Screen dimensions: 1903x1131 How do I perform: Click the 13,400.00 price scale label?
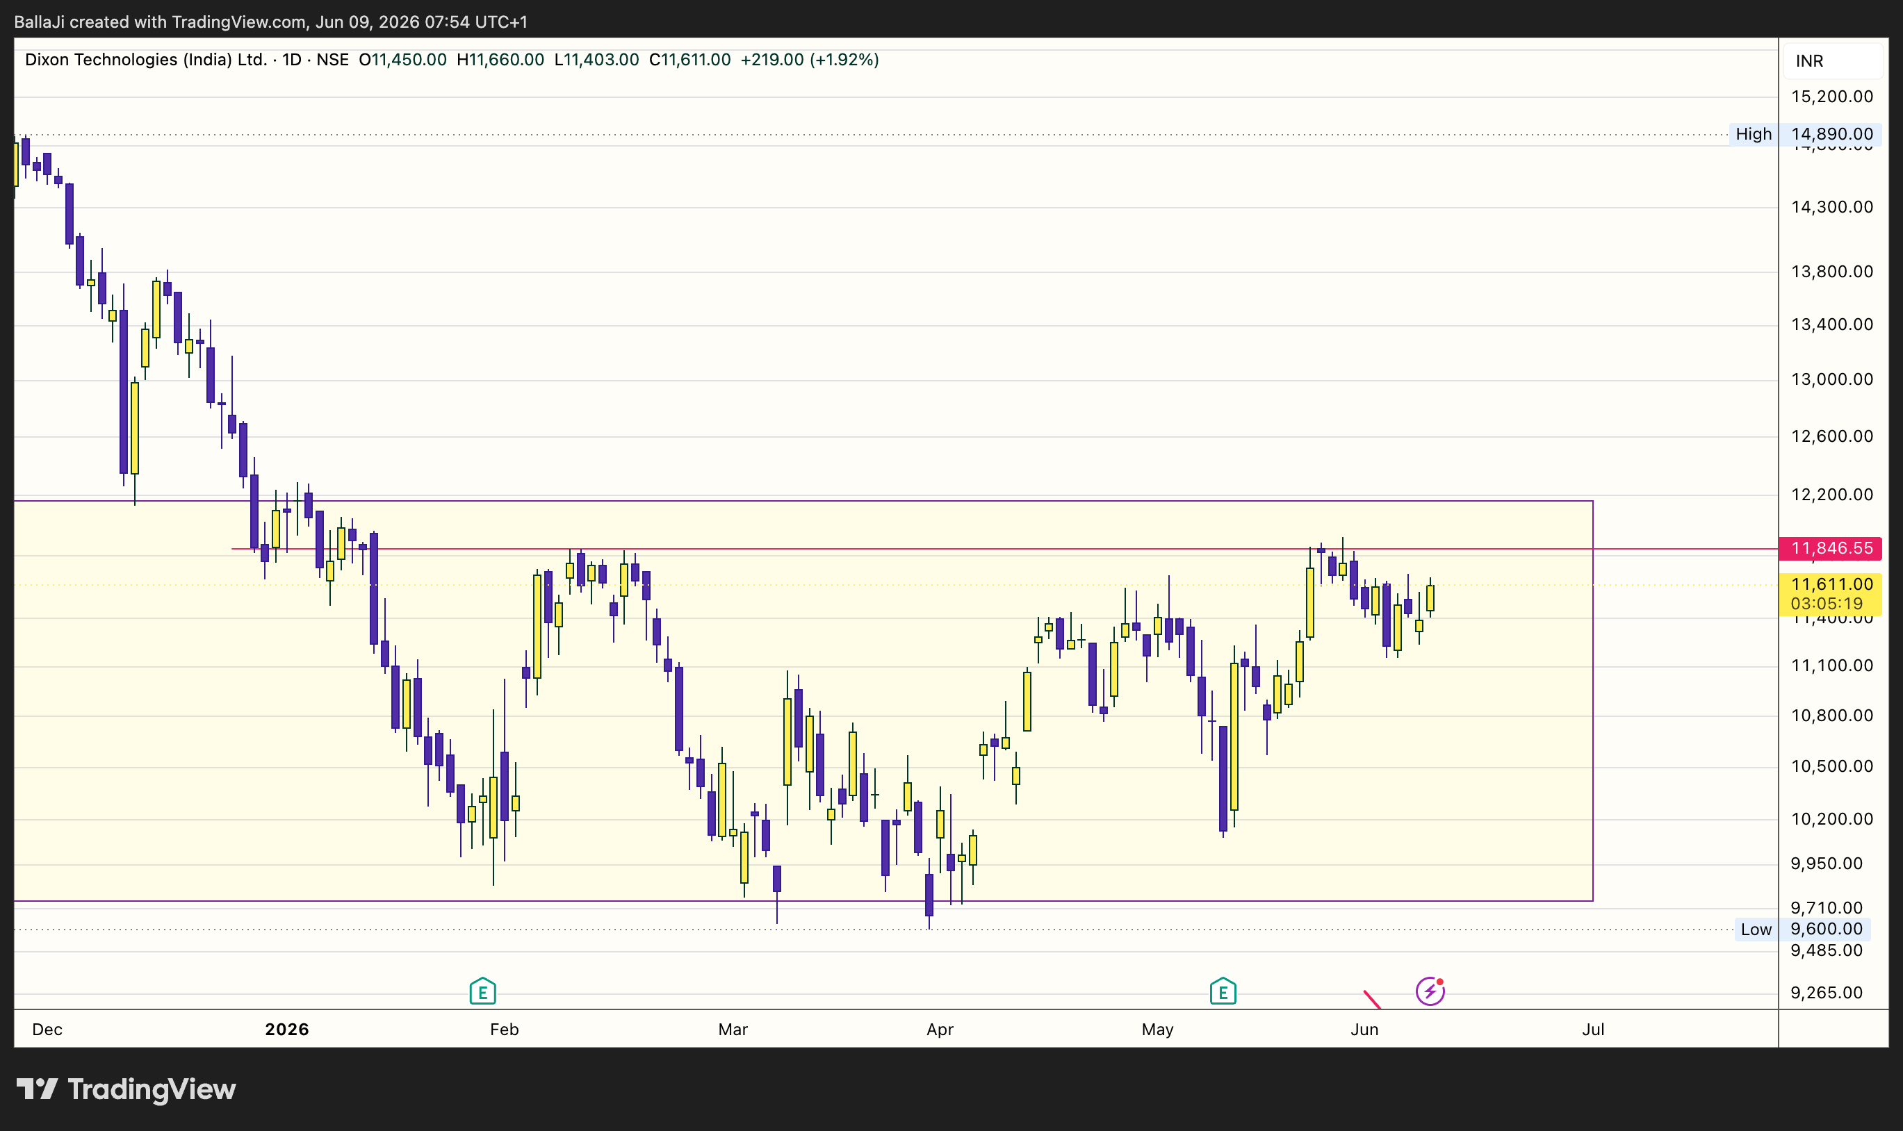[x=1831, y=324]
